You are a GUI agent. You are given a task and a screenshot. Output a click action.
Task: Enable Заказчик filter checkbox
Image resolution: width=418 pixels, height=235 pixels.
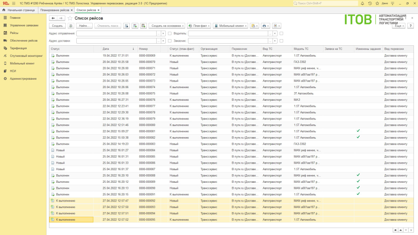pyautogui.click(x=281, y=41)
